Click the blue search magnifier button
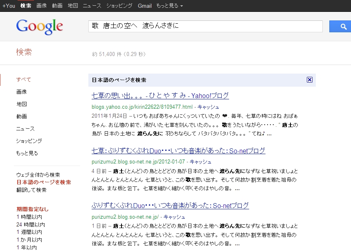 [x=344, y=27]
